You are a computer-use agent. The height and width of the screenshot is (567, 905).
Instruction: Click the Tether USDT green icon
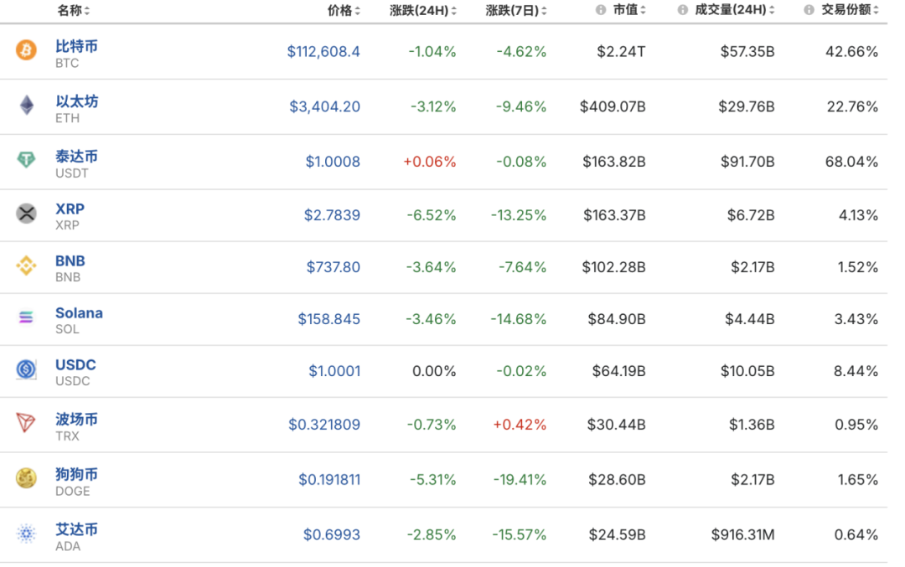(x=27, y=160)
